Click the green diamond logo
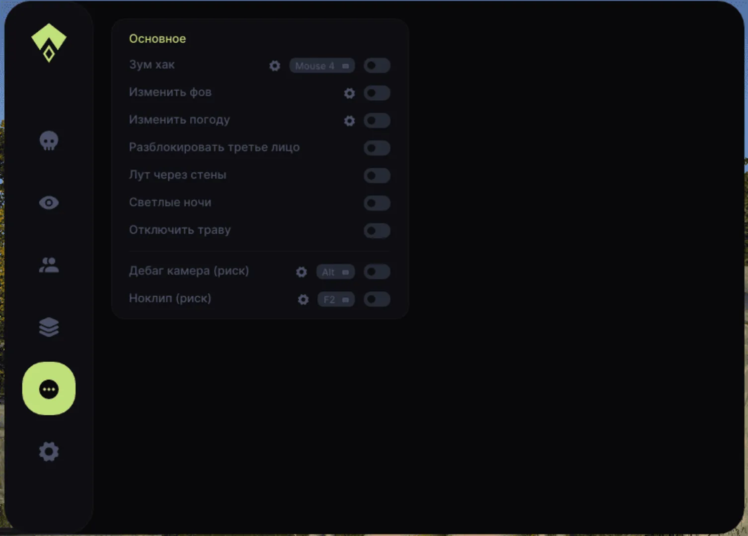 click(x=49, y=43)
